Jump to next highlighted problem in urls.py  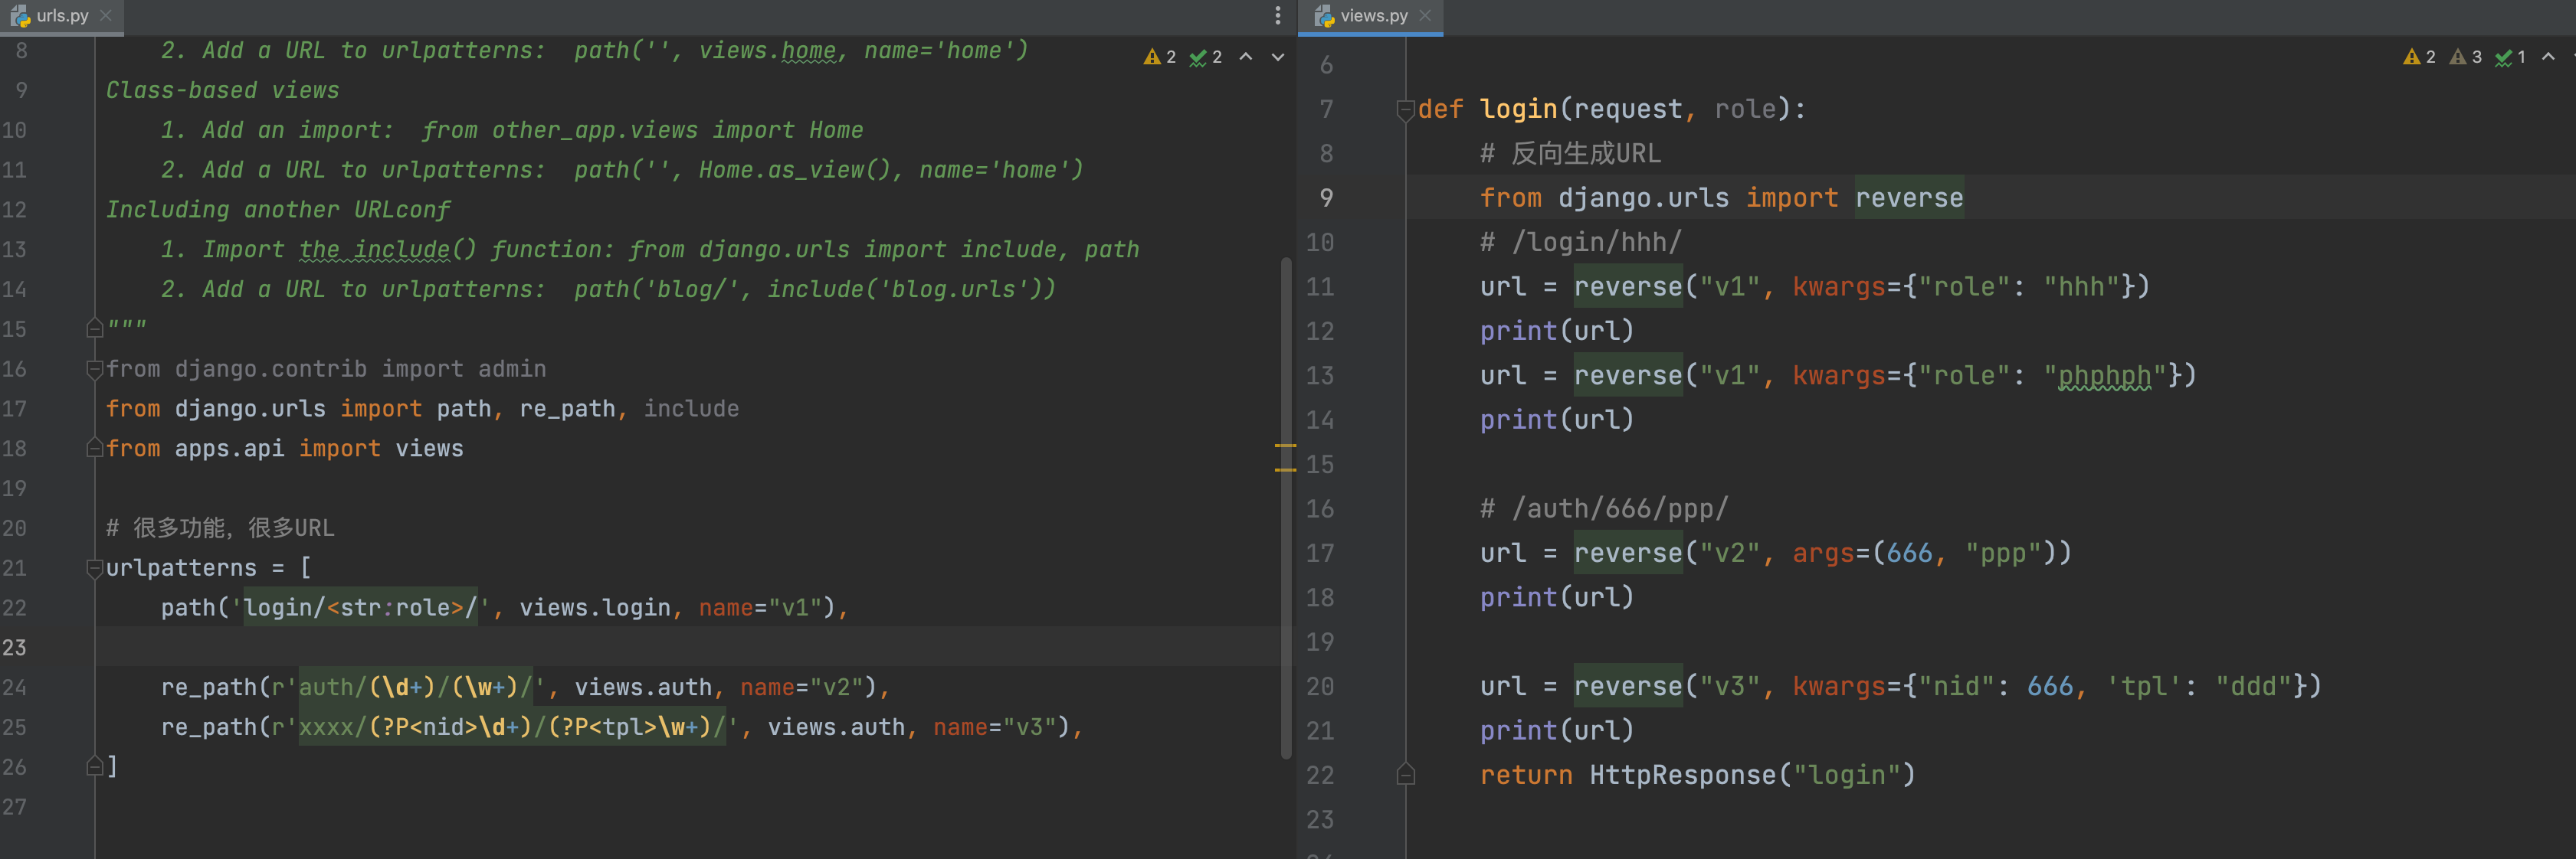click(1277, 57)
